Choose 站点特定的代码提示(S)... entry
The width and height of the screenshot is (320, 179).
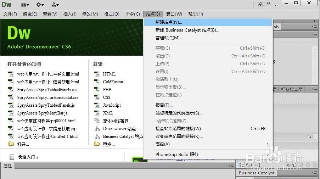click(x=208, y=113)
